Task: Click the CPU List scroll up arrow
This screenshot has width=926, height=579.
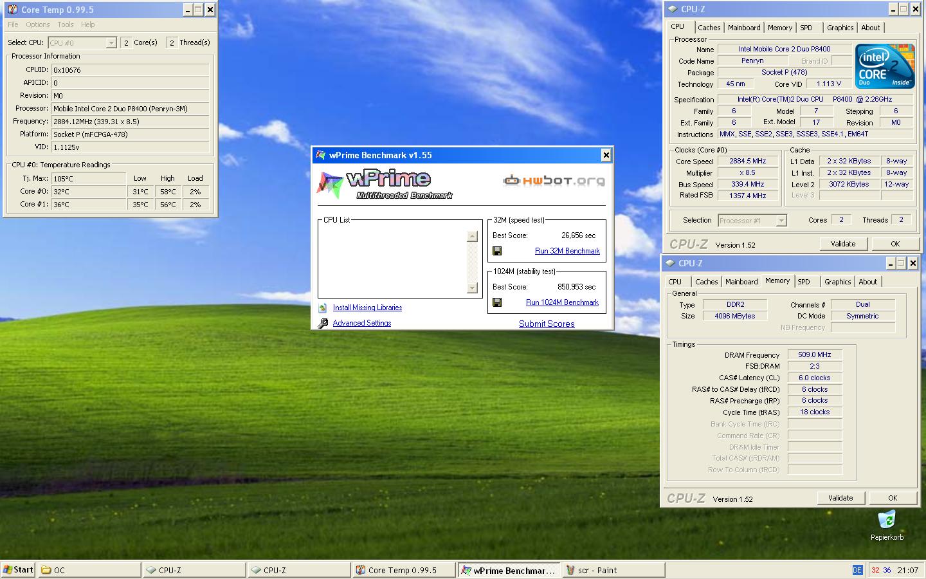Action: [472, 236]
